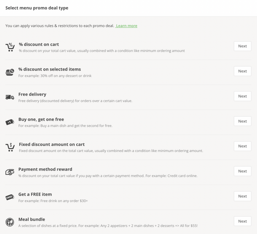257x234 pixels.
Task: Click the percent discount cart icon
Action: tap(10, 47)
